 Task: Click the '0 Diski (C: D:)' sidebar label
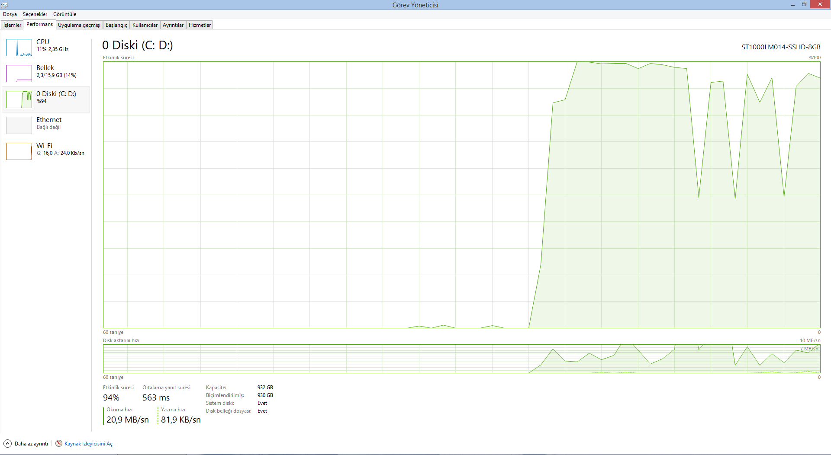[56, 94]
